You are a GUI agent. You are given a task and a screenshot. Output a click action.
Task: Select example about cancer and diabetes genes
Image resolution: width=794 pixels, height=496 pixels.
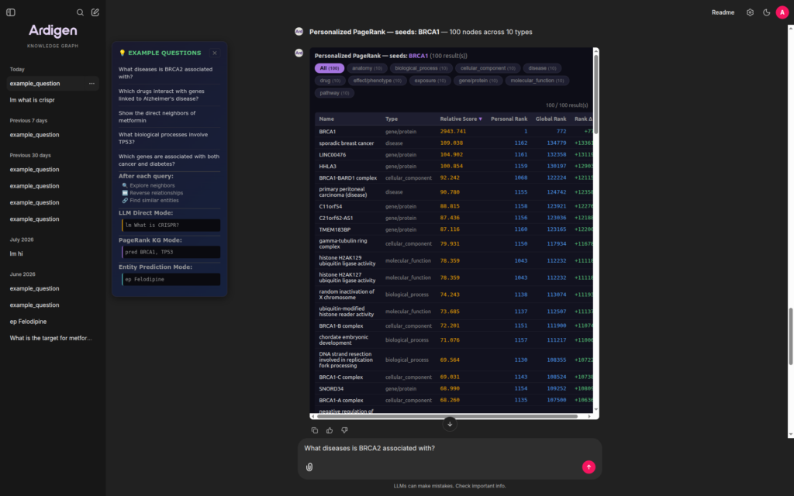(170, 160)
